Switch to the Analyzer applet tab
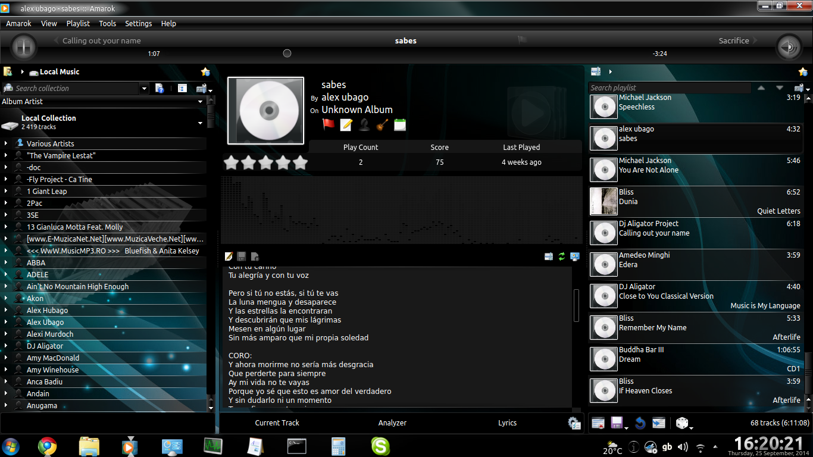The height and width of the screenshot is (457, 813). (x=392, y=422)
